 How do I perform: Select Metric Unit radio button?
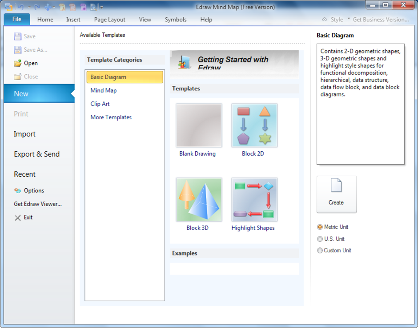[x=320, y=227]
